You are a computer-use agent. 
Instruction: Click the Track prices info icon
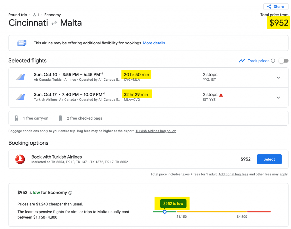(x=273, y=61)
